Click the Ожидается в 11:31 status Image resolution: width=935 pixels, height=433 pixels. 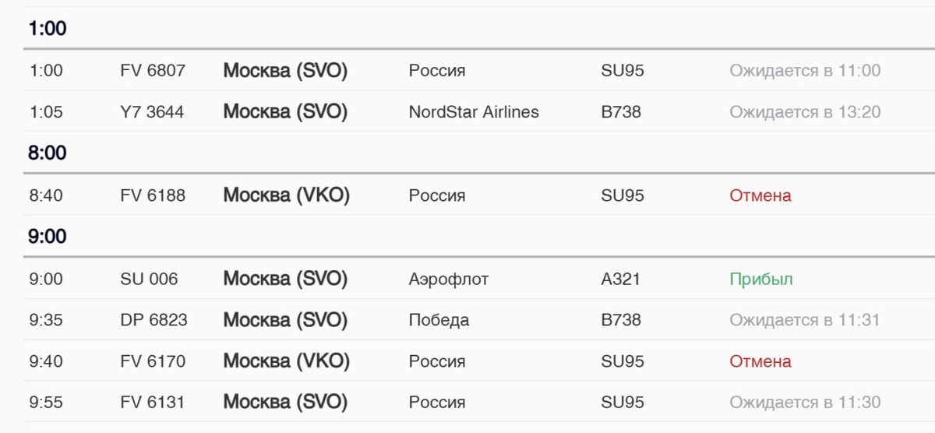[804, 320]
